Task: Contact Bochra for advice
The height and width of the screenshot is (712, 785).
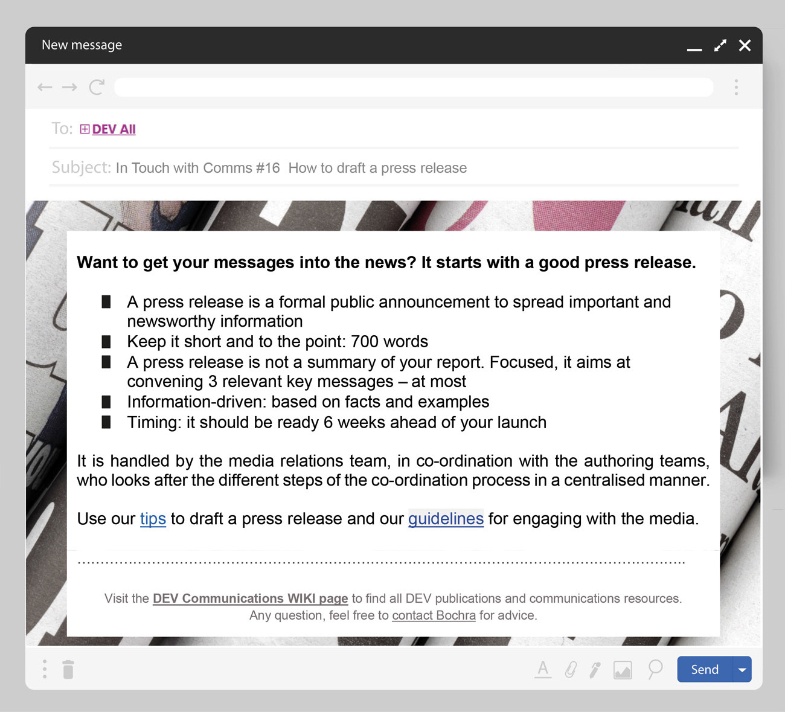Action: (x=434, y=615)
